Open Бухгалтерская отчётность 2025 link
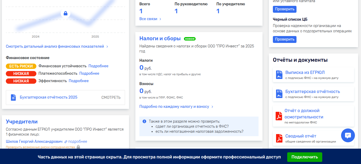Viewport: 361px width, 164px height. pyautogui.click(x=49, y=97)
